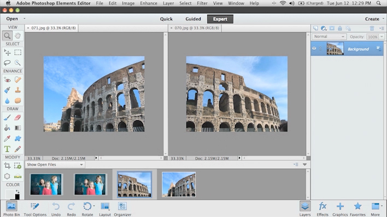This screenshot has height=217, width=387.
Task: Switch to Quick edit mode
Action: point(166,19)
